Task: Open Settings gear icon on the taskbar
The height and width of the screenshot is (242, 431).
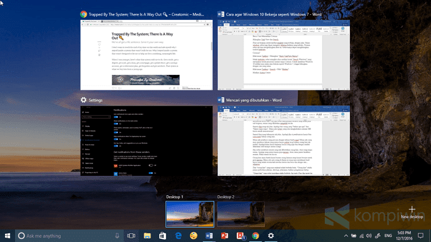Action: pos(270,236)
